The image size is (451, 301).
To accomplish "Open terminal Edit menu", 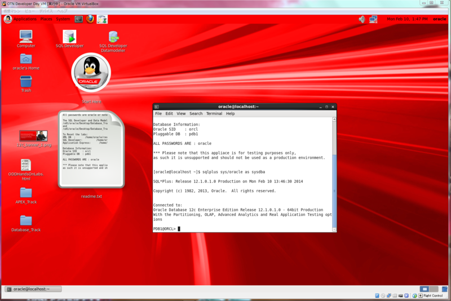I will 169,113.
